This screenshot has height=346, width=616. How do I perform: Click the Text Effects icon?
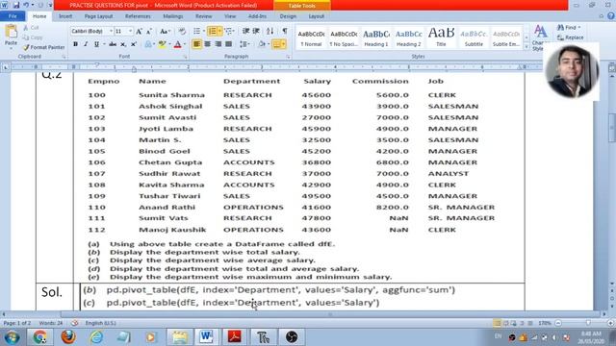(148, 44)
